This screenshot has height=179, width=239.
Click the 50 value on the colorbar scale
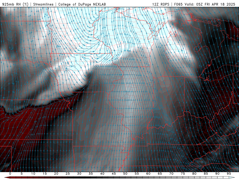(x=125, y=174)
